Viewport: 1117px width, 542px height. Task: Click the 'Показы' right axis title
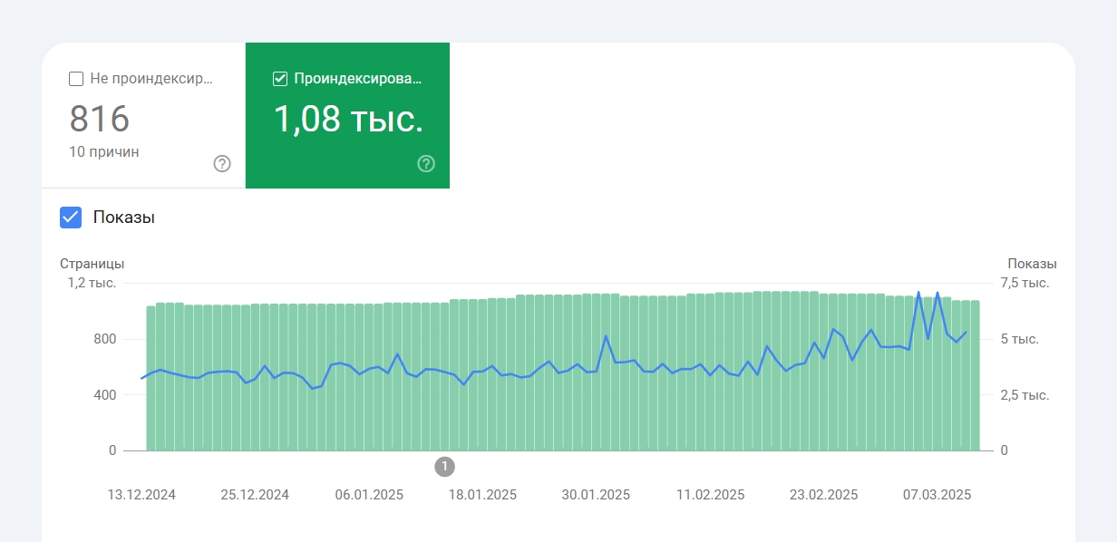click(x=1032, y=264)
